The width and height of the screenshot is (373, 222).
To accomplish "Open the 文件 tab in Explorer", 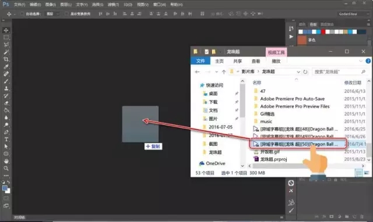I will point(200,61).
